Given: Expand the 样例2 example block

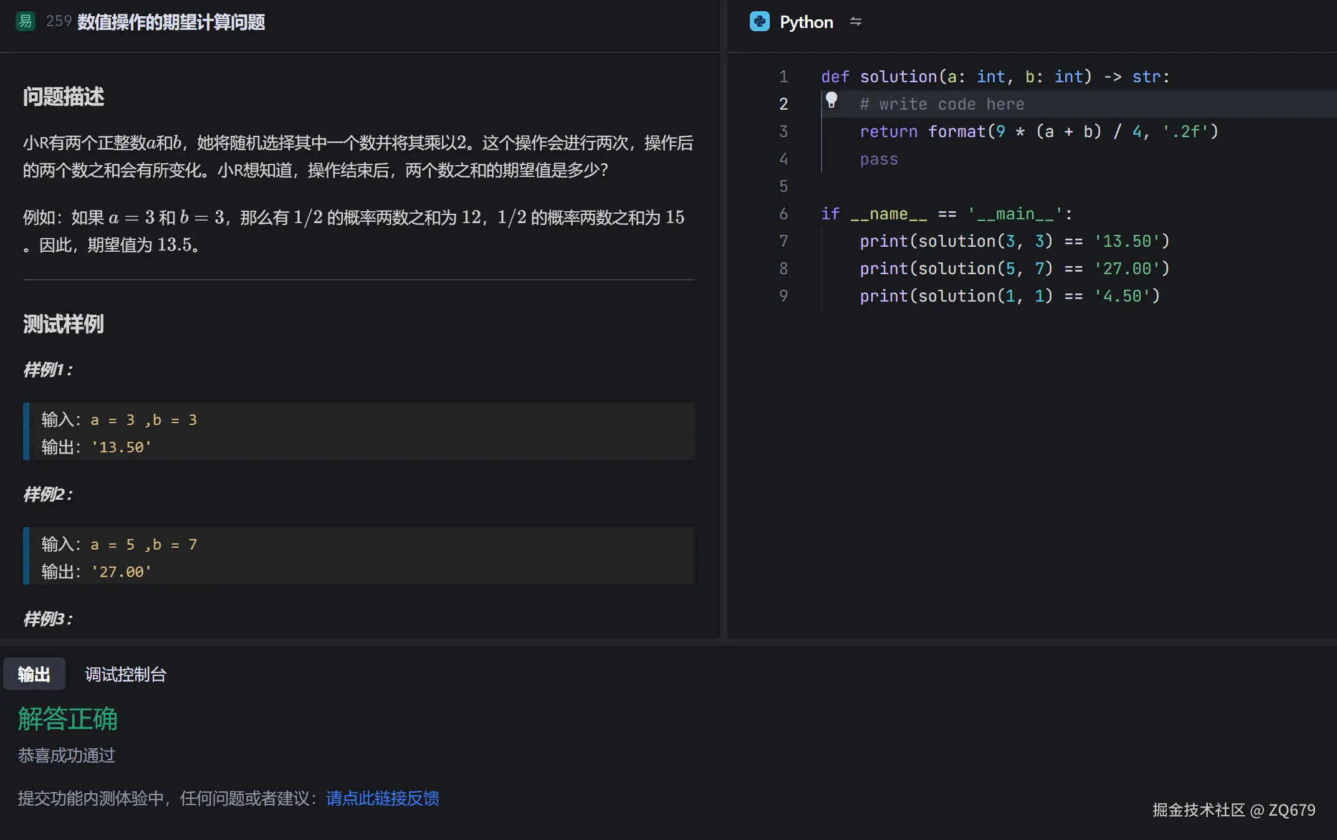Looking at the screenshot, I should [x=47, y=495].
